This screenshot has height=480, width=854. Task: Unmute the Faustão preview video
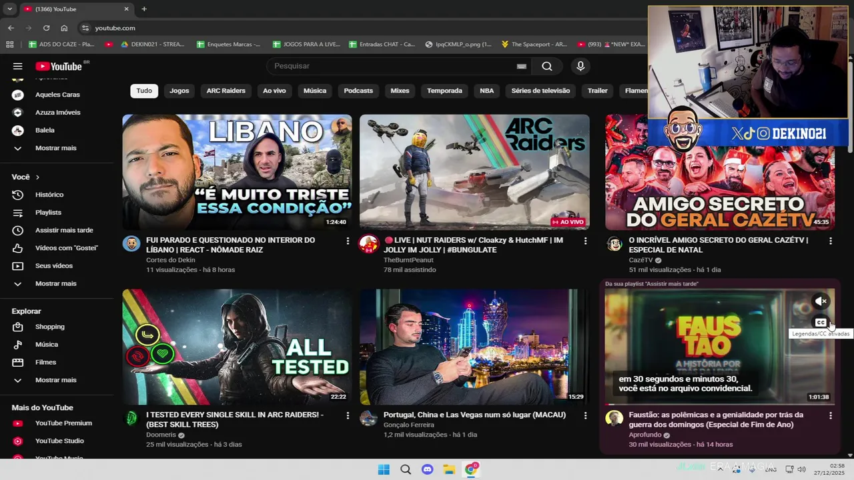tap(821, 301)
